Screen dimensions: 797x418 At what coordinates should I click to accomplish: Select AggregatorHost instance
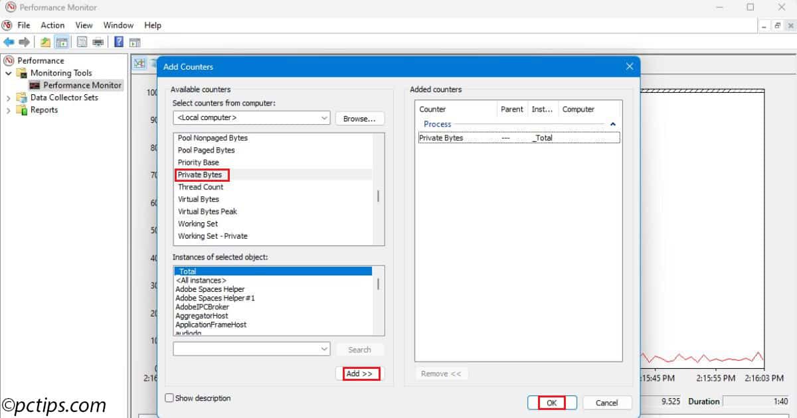[201, 316]
